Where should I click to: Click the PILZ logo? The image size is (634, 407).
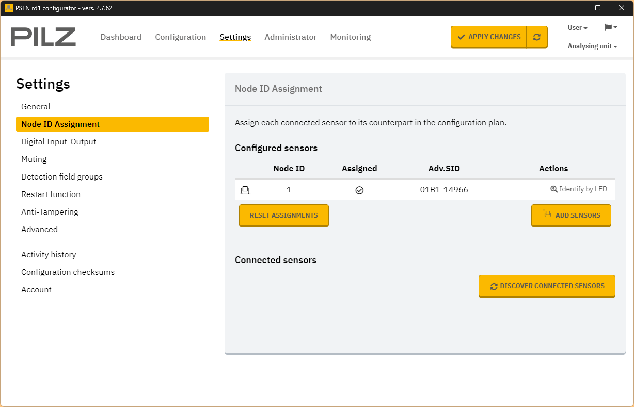pos(43,37)
